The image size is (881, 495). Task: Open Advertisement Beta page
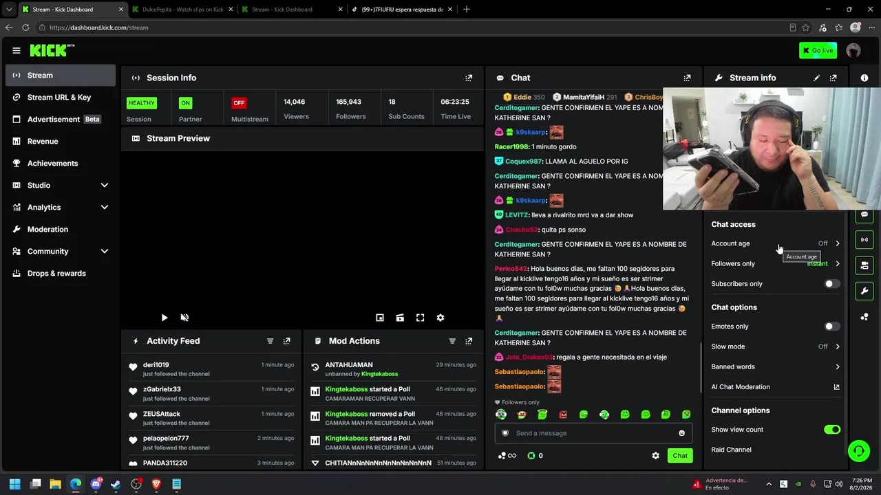(61, 120)
